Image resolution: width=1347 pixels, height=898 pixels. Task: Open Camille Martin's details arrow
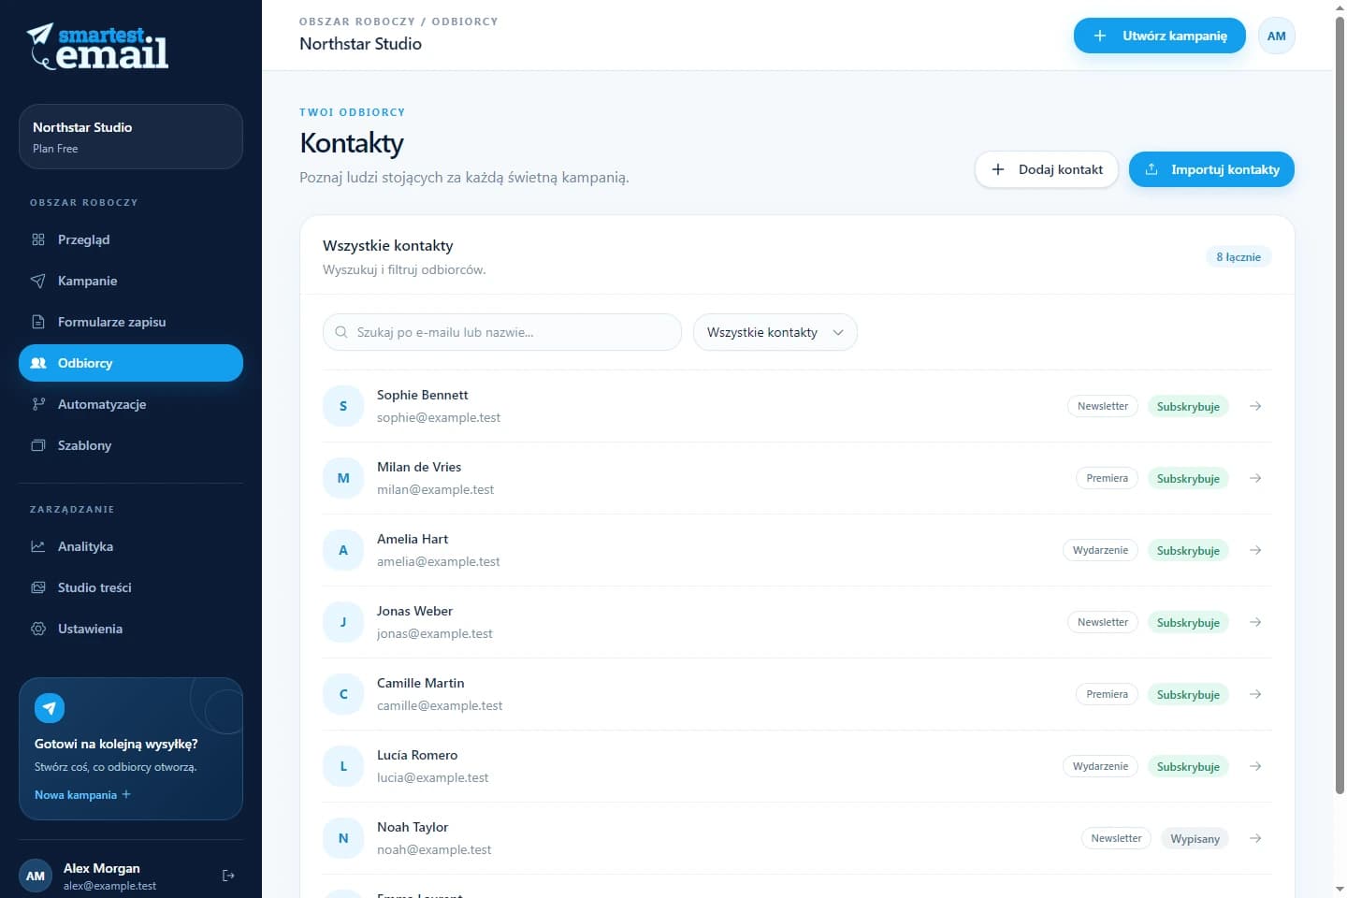tap(1255, 694)
